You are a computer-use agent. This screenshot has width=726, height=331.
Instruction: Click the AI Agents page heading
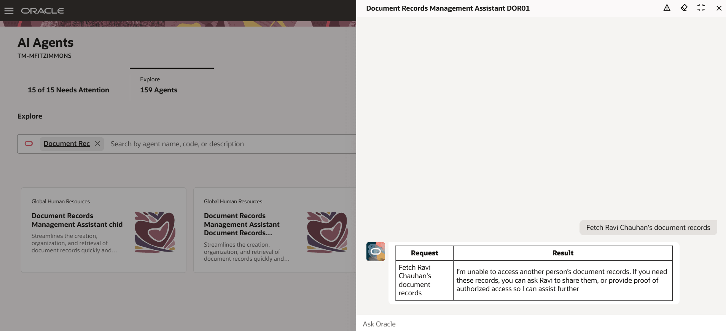point(45,43)
